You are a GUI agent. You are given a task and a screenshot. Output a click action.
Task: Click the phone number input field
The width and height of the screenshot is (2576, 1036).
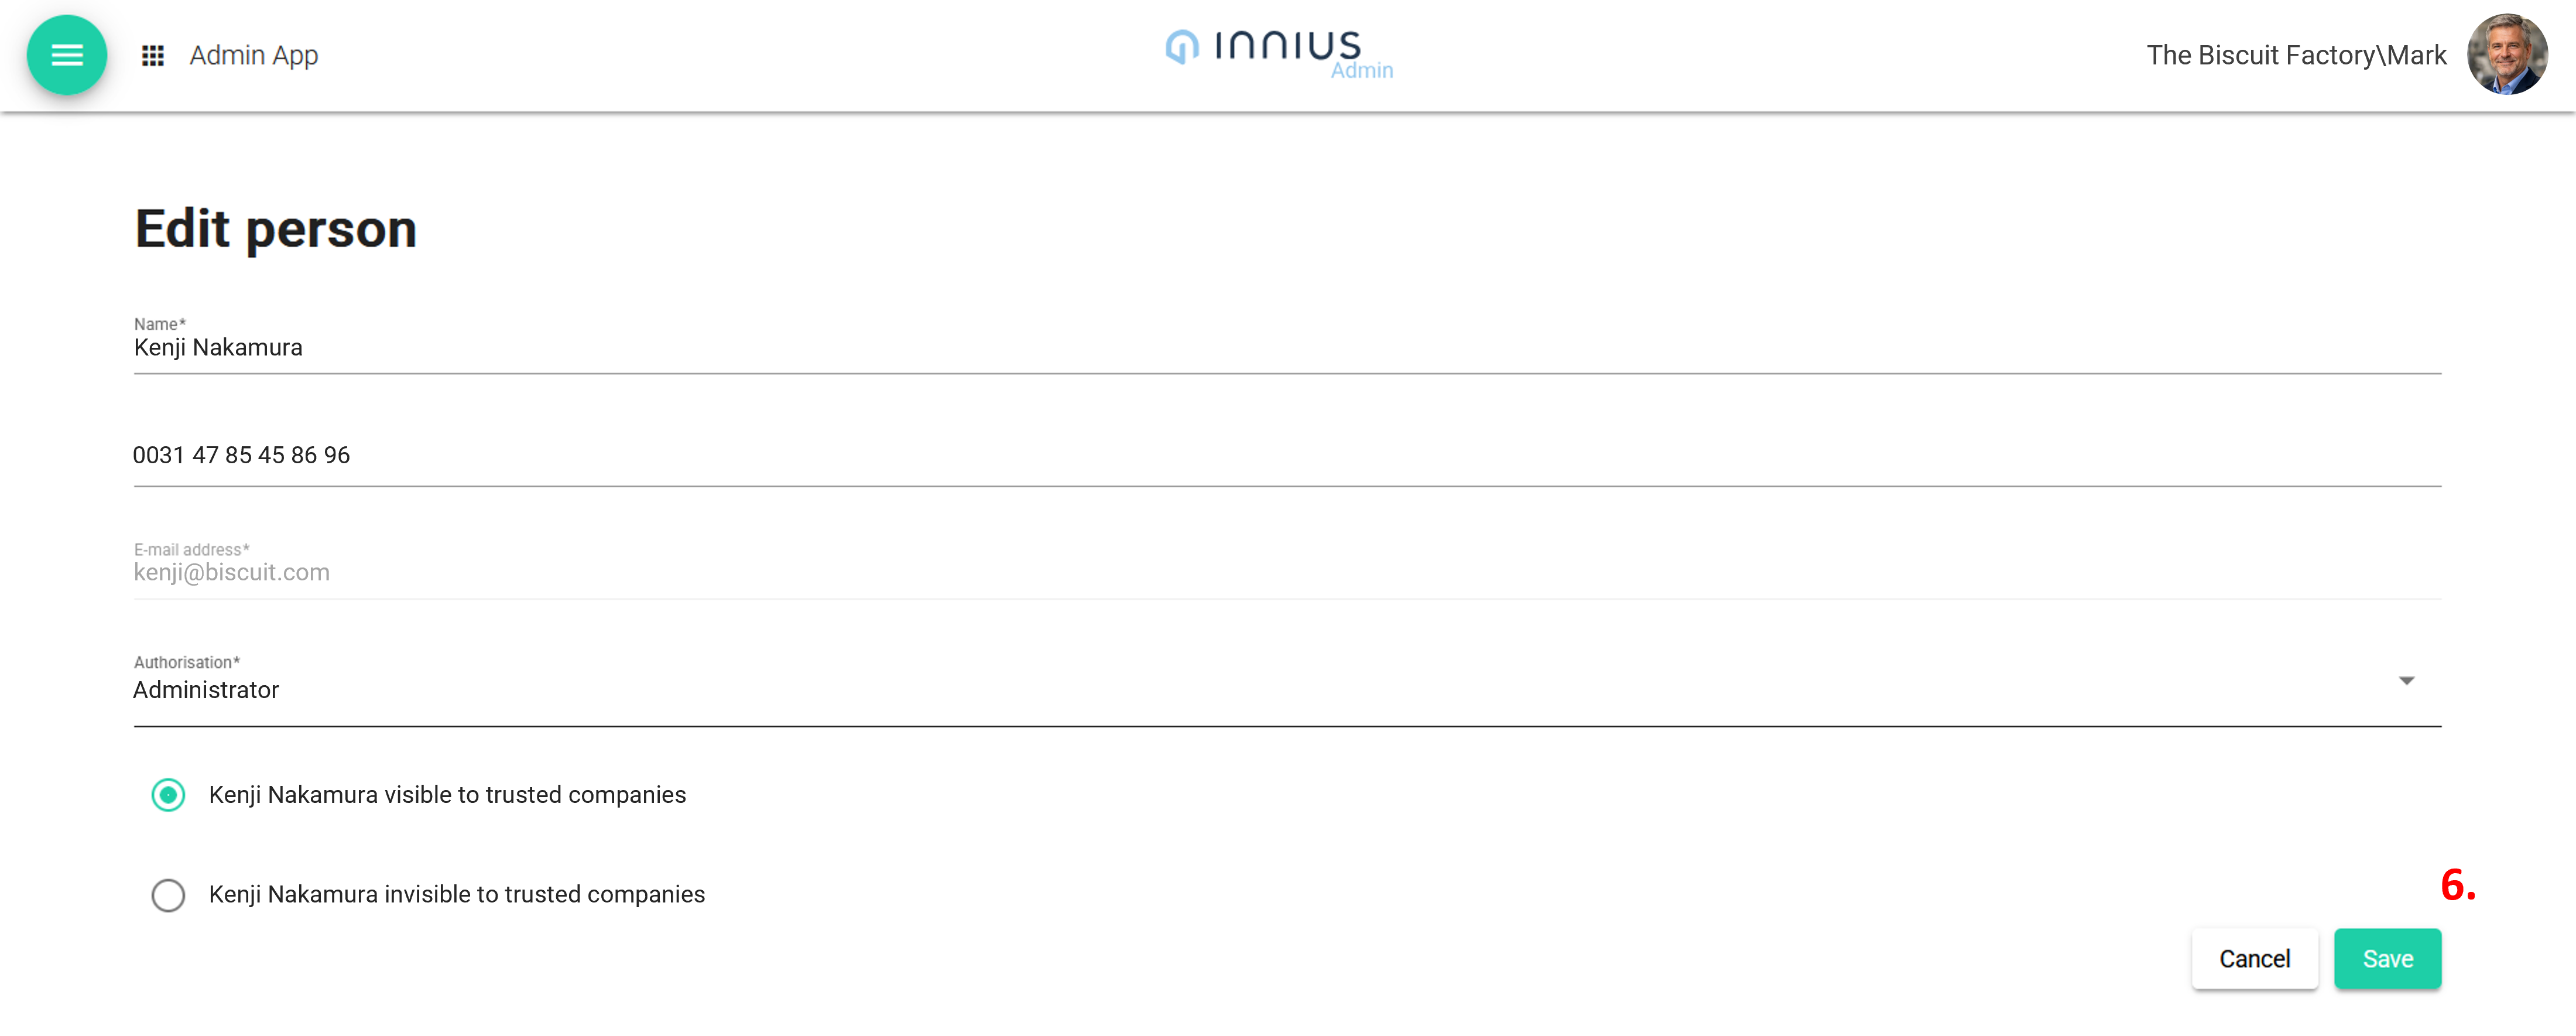pyautogui.click(x=1200, y=456)
